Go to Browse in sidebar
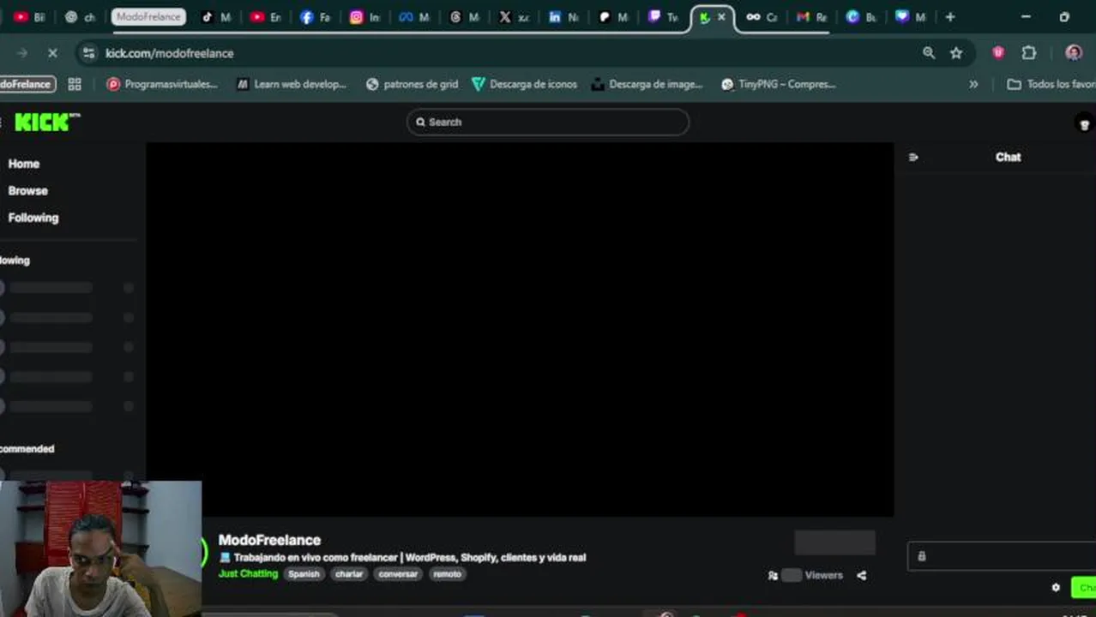 click(x=28, y=191)
